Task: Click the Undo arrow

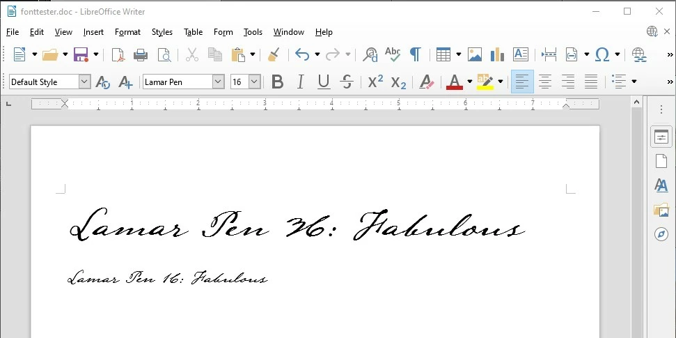Action: tap(302, 54)
